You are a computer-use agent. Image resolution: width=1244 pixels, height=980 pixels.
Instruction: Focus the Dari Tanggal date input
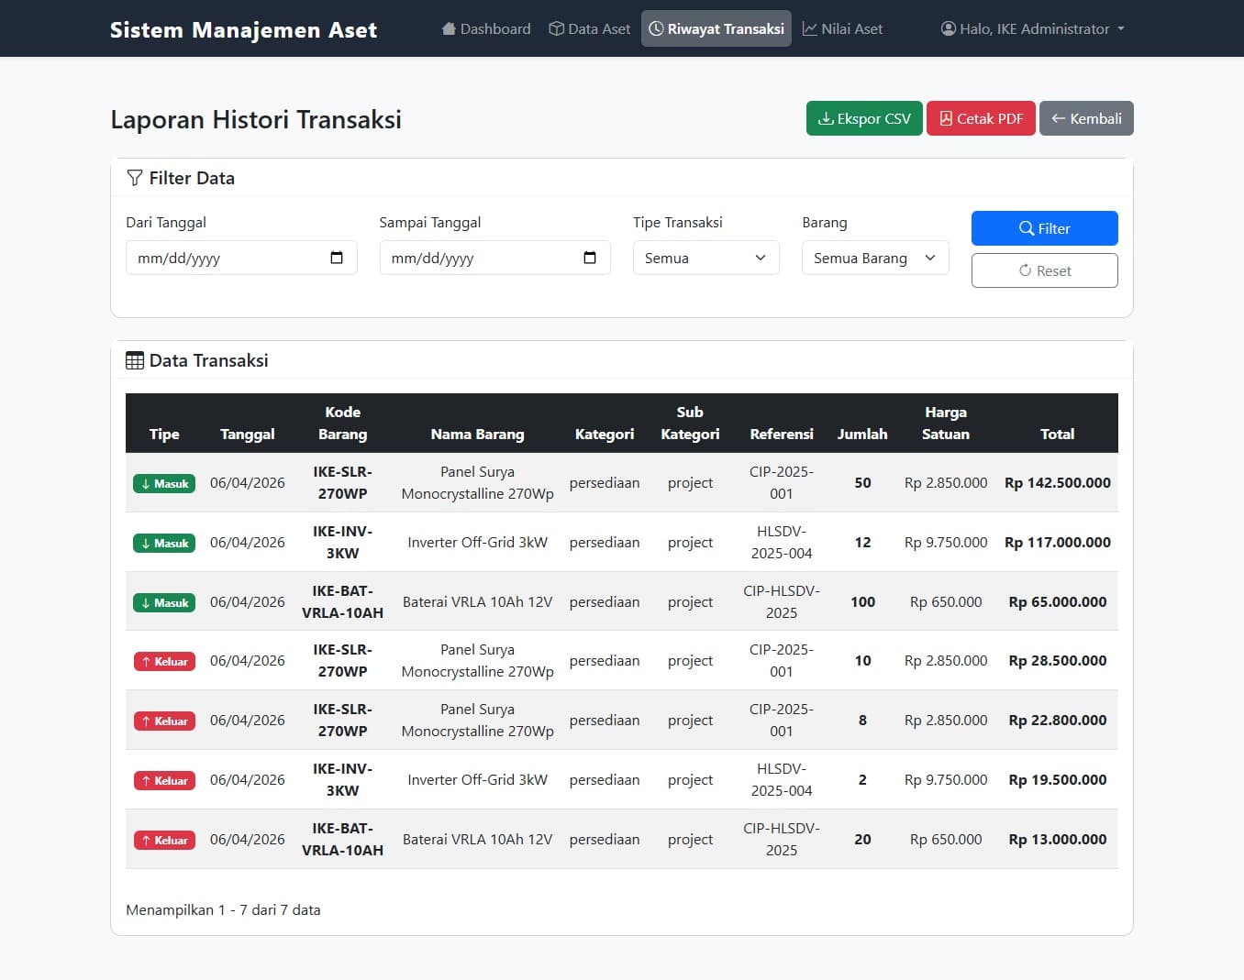(241, 258)
